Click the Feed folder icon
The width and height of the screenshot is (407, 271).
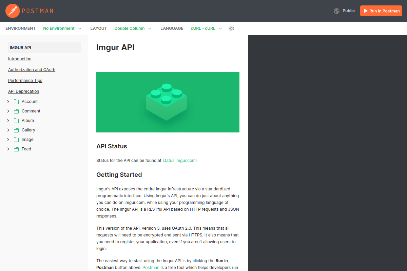(16, 149)
